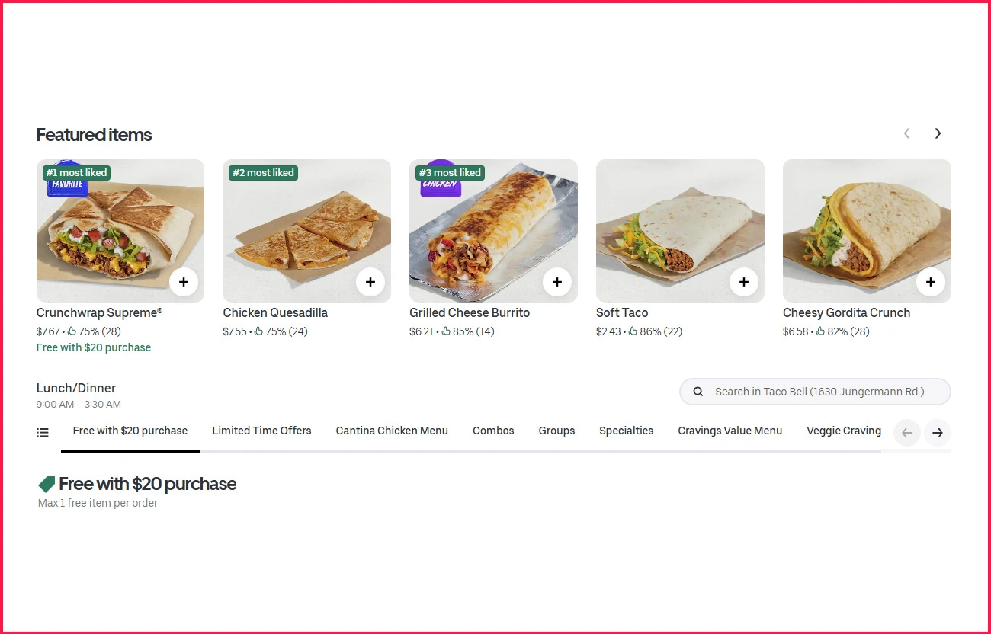
Task: Open the Combos tab
Action: pos(493,431)
